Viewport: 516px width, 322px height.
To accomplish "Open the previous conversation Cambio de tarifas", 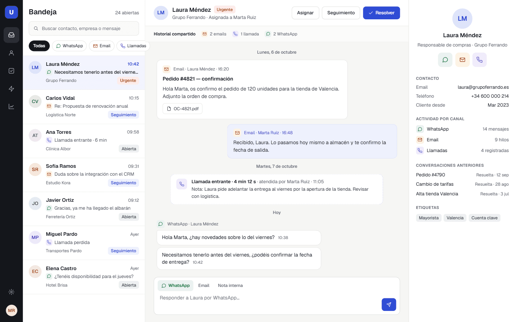I will point(462,184).
